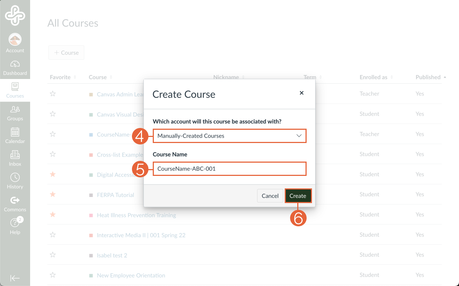Open the FERPA Tutorial course link
Viewport: 459px width, 286px height.
[115, 195]
